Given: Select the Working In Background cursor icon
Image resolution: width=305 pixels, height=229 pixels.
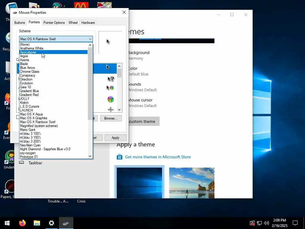Looking at the screenshot, I should click(110, 88).
